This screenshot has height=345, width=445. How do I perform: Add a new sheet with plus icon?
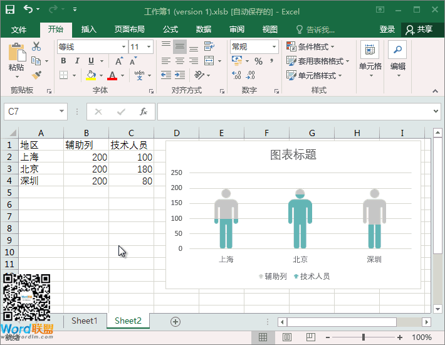[x=175, y=322]
